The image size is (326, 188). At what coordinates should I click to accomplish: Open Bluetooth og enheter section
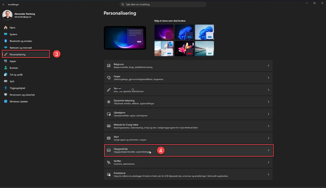click(26, 41)
